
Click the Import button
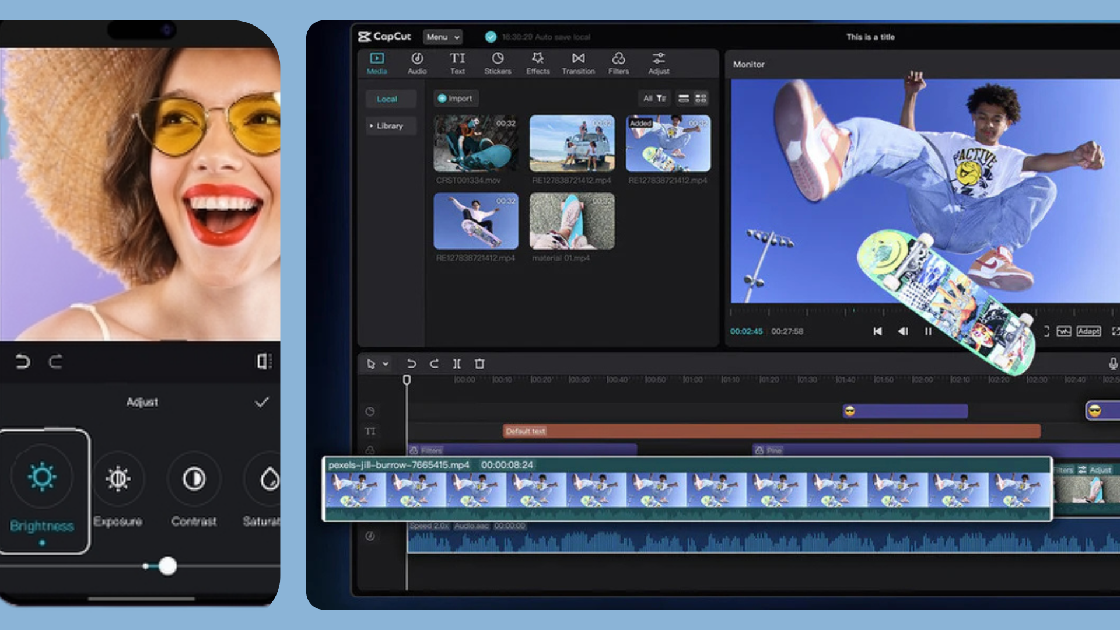[x=456, y=98]
